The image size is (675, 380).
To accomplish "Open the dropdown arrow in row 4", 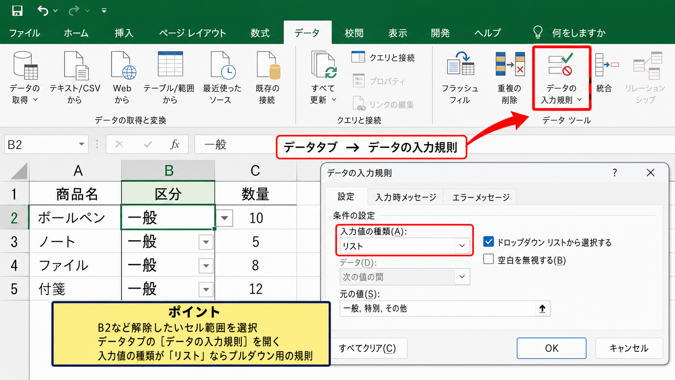I will (206, 266).
